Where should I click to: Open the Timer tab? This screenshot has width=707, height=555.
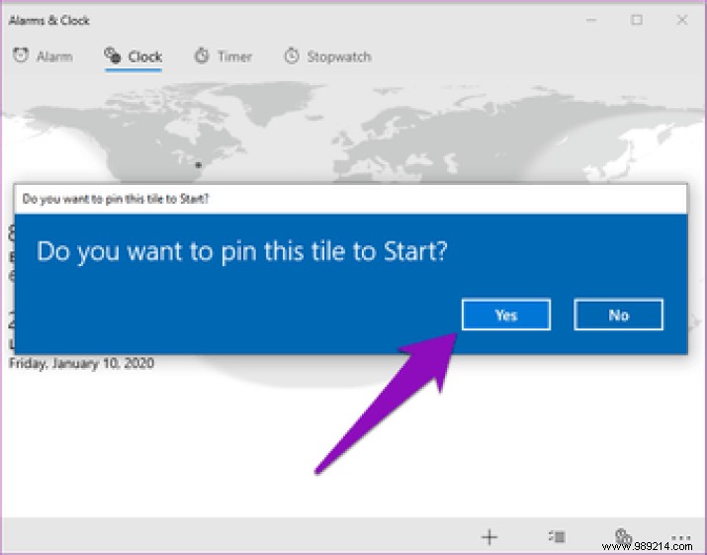222,56
